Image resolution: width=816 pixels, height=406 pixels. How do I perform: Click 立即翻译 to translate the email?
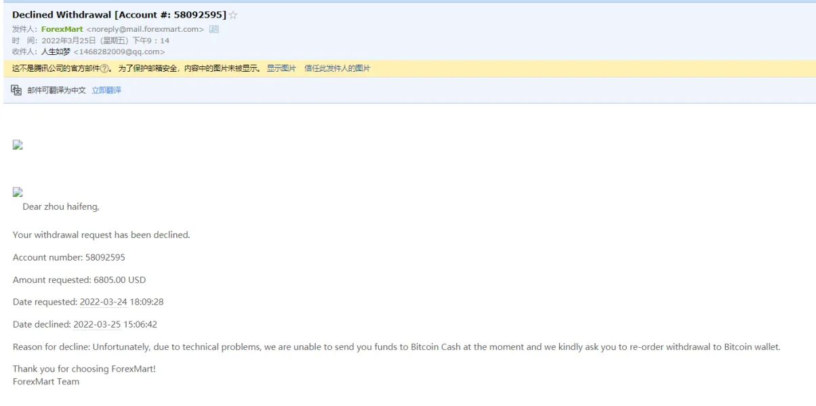pyautogui.click(x=106, y=90)
